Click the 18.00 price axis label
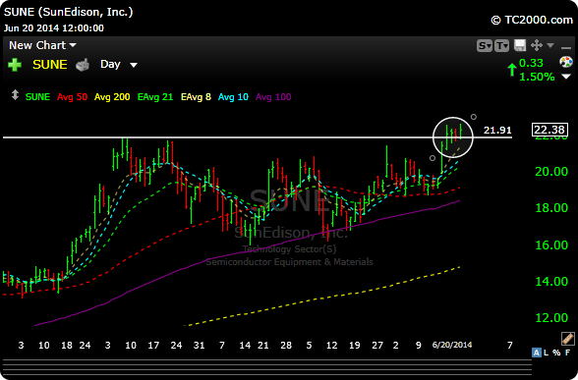The width and height of the screenshot is (578, 380). click(551, 208)
